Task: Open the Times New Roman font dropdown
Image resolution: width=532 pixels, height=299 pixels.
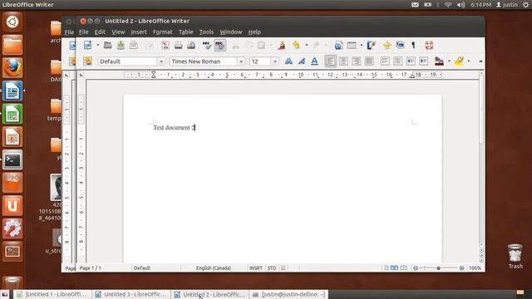Action: click(x=241, y=61)
